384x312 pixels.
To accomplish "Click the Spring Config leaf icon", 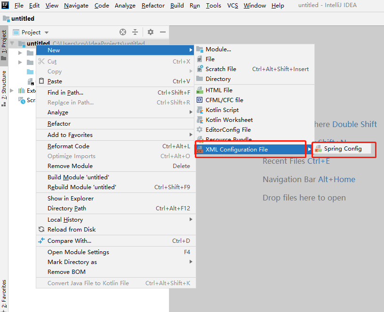I will click(319, 149).
